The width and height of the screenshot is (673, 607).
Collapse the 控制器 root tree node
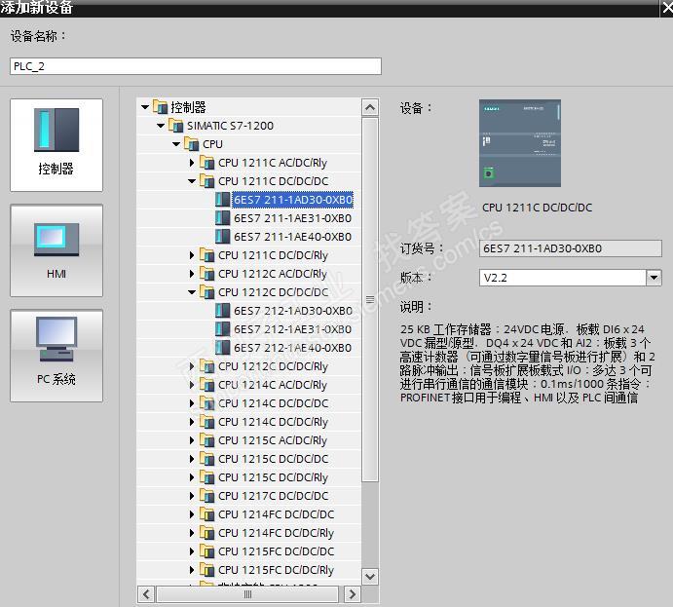(145, 107)
